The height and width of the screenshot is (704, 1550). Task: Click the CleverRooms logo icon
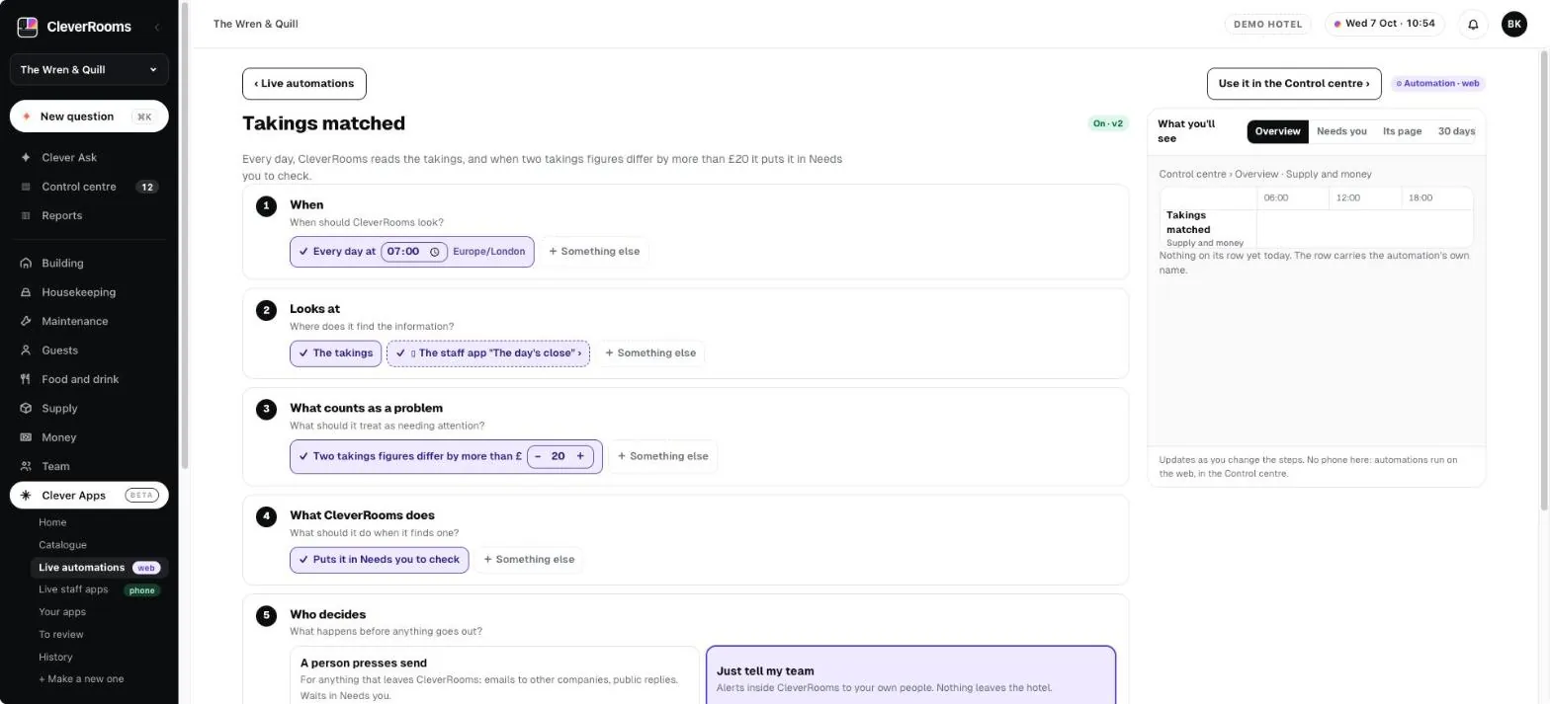(x=28, y=27)
